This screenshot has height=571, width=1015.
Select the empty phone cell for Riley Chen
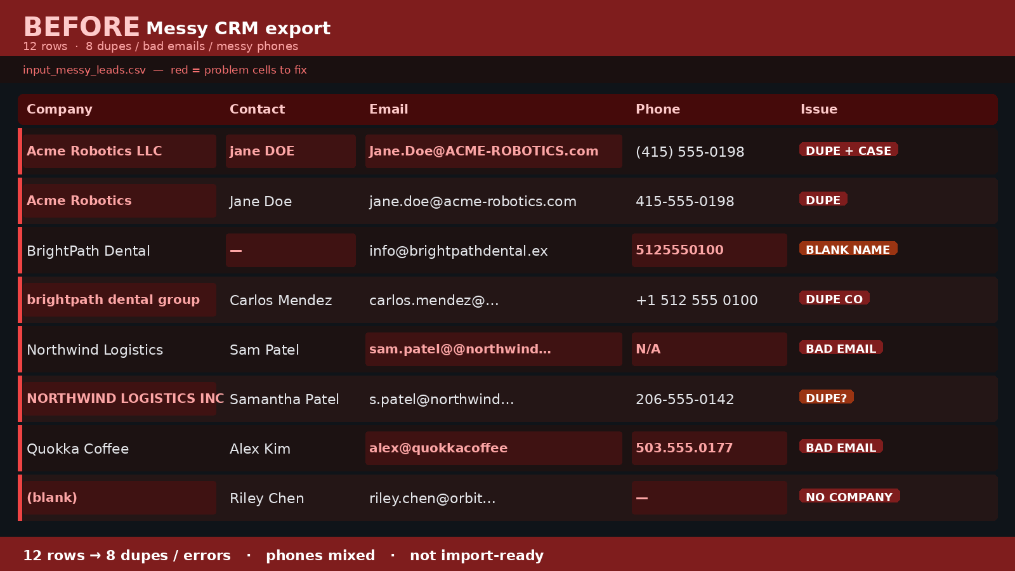point(709,497)
